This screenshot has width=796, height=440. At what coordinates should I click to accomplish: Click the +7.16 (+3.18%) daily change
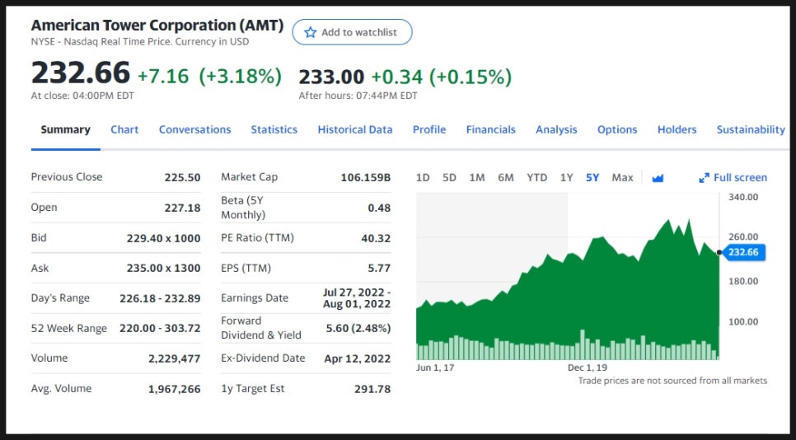(x=209, y=77)
